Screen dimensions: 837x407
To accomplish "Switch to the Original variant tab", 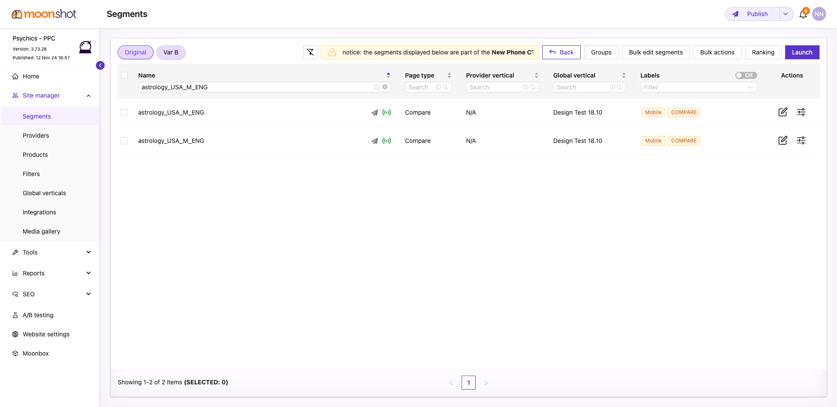I will pyautogui.click(x=136, y=52).
